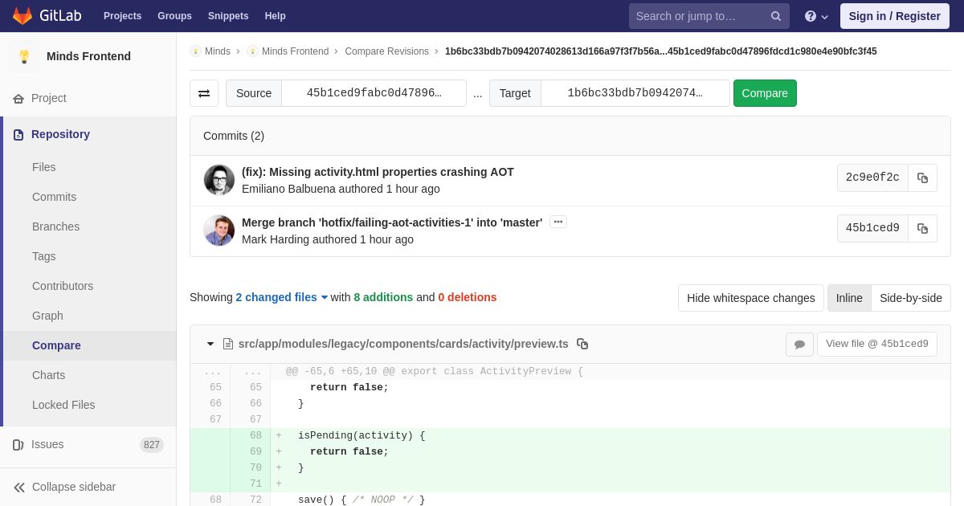Click the Search or jump to field

[x=697, y=16]
